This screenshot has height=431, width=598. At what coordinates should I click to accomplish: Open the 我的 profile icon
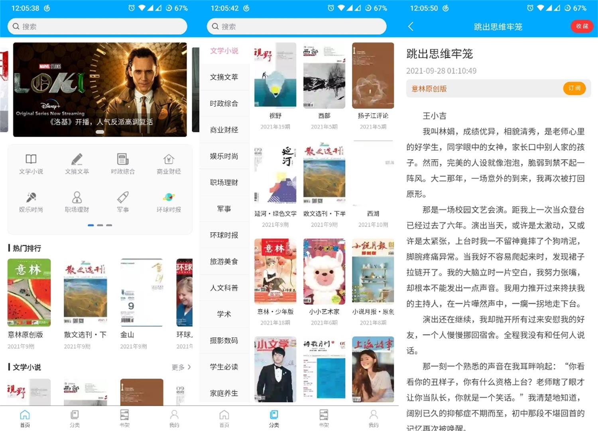click(x=174, y=418)
